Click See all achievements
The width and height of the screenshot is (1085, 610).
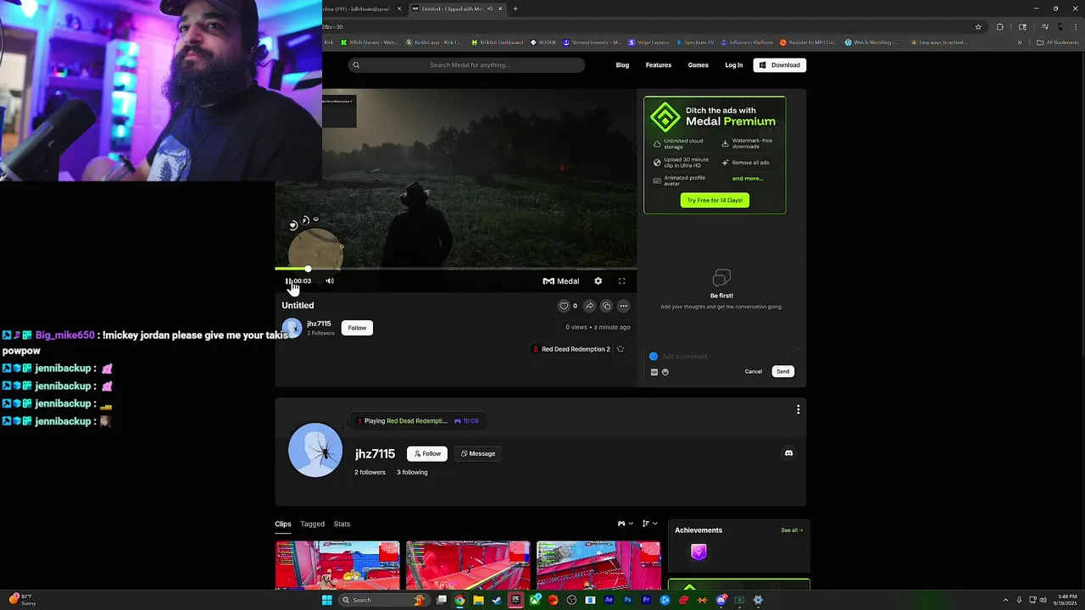(x=792, y=530)
